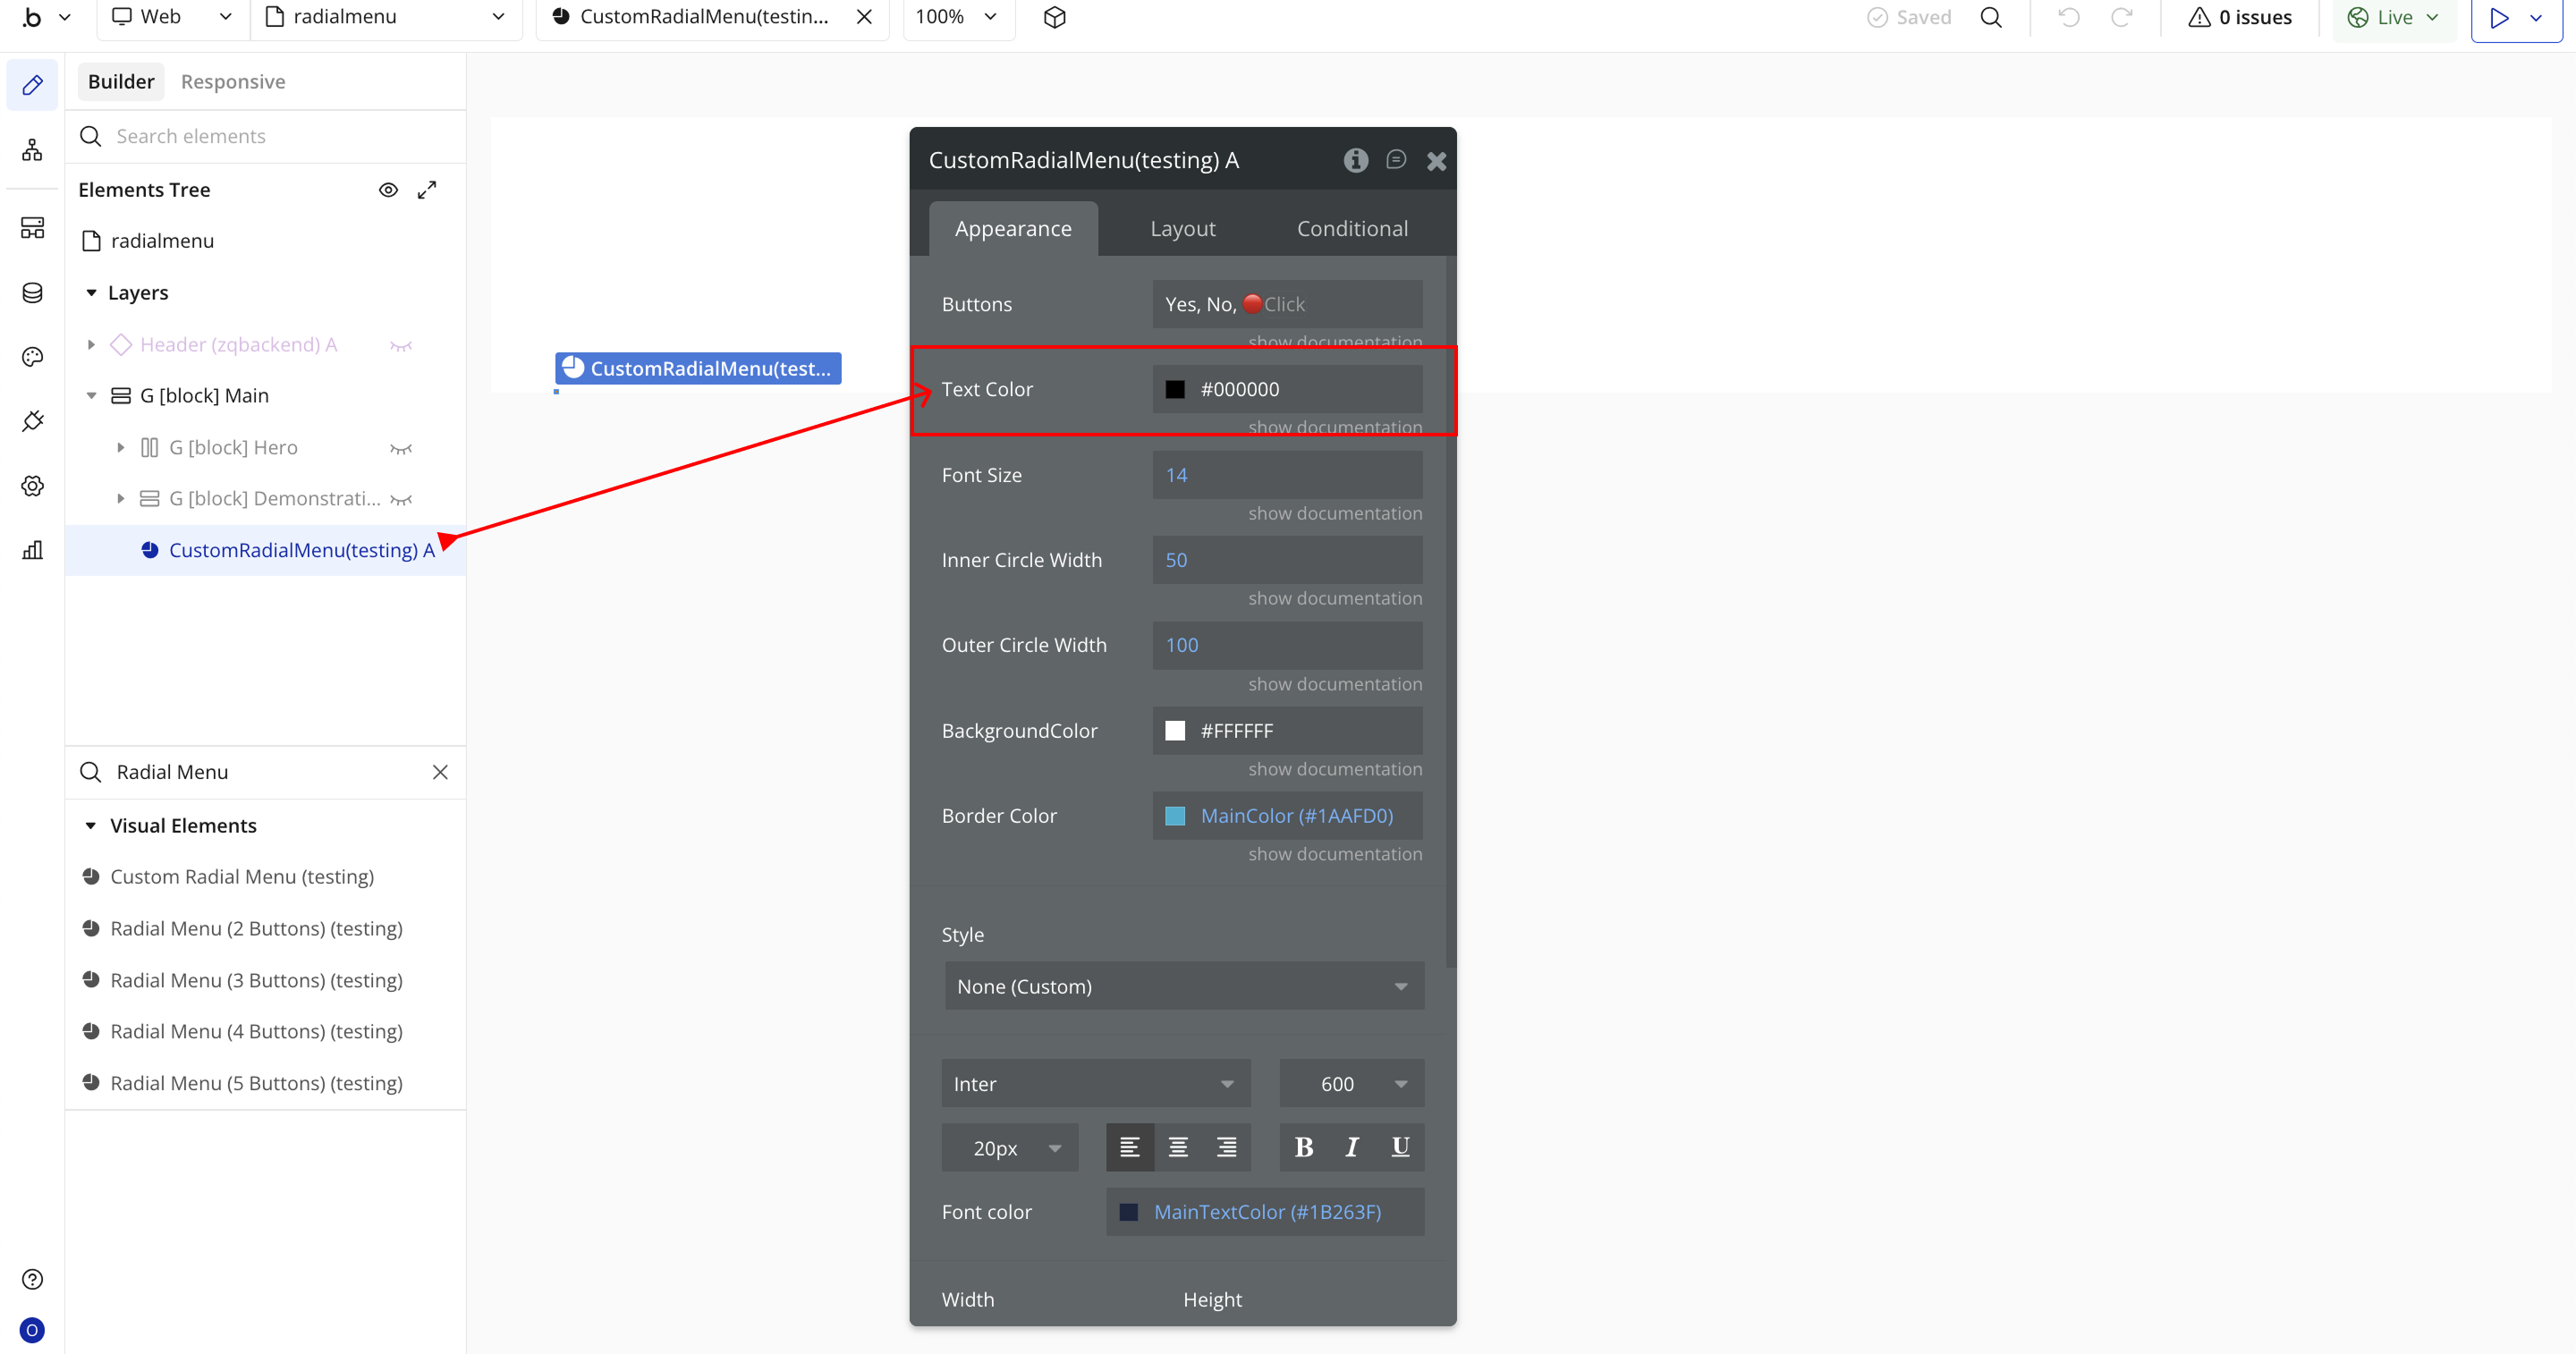Open the Style None (Custom) dropdown
Screen dimensions: 2576x1354
click(x=1183, y=986)
